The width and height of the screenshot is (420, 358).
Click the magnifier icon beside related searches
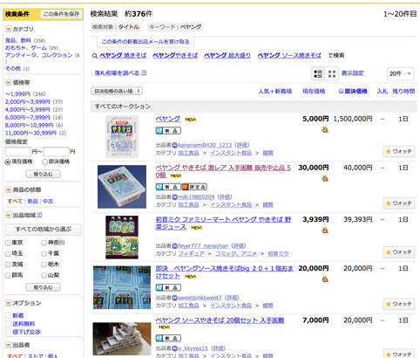coord(94,56)
